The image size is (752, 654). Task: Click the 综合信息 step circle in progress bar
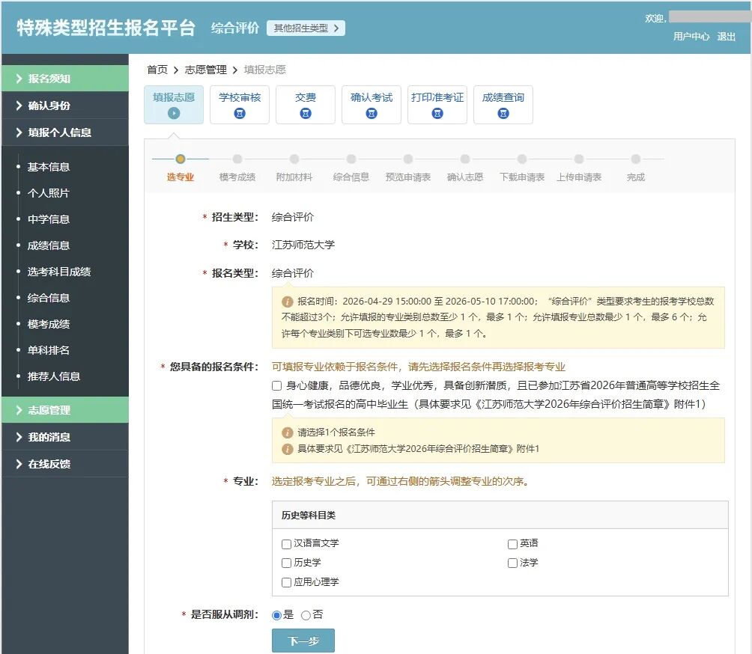(x=351, y=159)
